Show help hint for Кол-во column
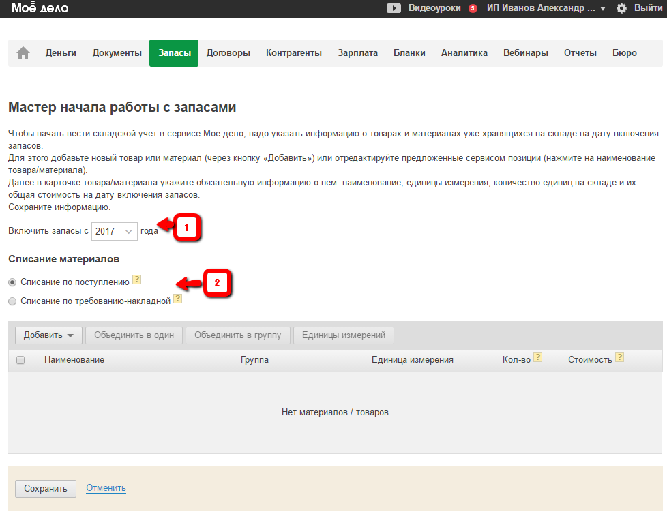 point(537,357)
